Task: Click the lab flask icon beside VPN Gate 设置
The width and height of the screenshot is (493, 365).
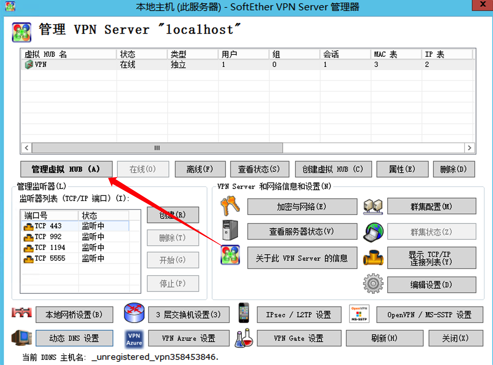Action: 244,338
